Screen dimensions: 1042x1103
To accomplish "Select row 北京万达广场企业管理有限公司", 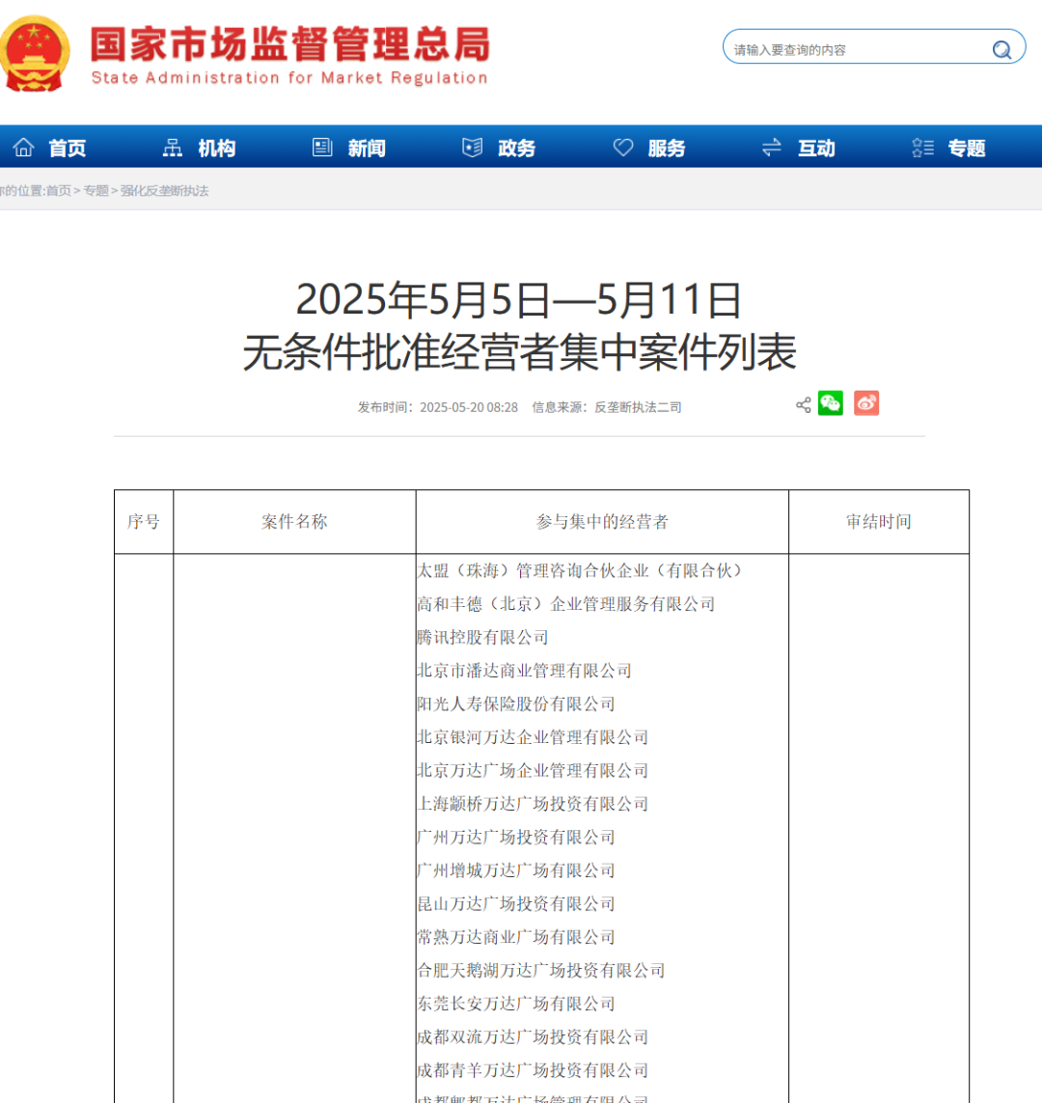I will 533,770.
